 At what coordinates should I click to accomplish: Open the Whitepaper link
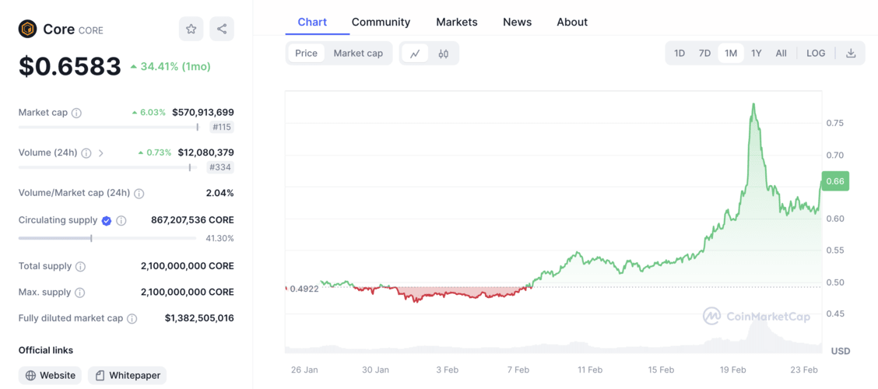click(128, 375)
